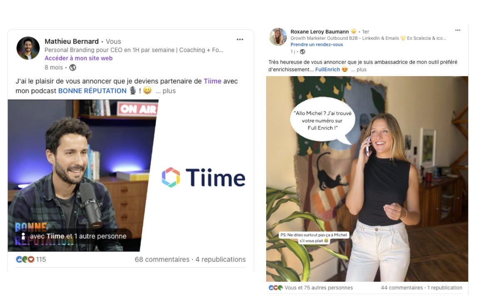Click "Accéder à mon site web" link
Viewport: 479px width, 308px height.
click(x=78, y=58)
